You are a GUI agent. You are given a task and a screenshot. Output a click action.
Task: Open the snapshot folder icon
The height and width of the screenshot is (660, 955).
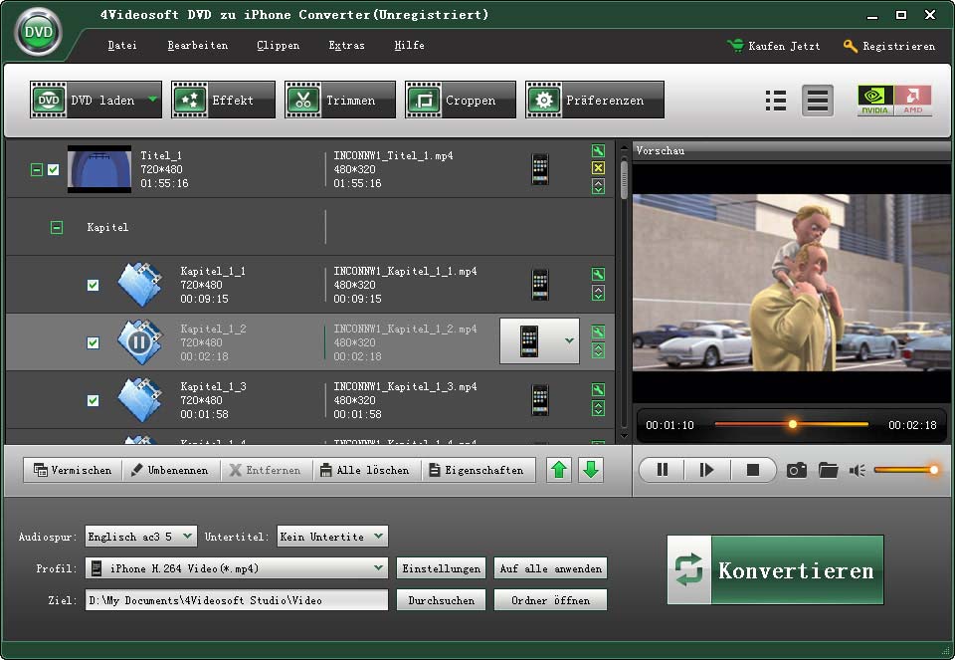828,470
